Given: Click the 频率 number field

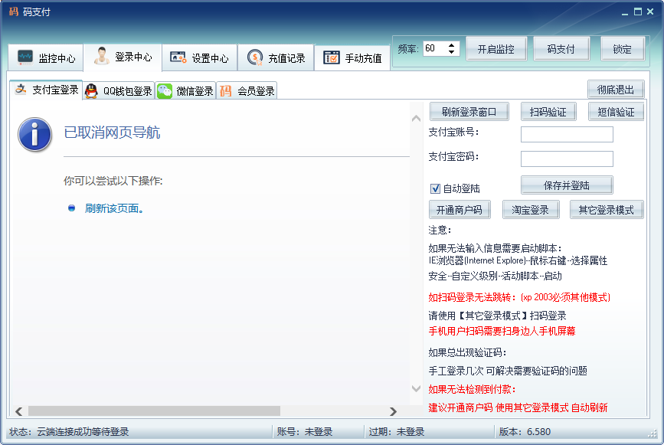Looking at the screenshot, I should (x=434, y=49).
